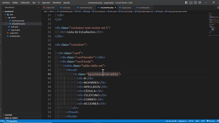This screenshot has height=123, width=219.
Task: Click the code minimap preview
Action: (214, 24)
